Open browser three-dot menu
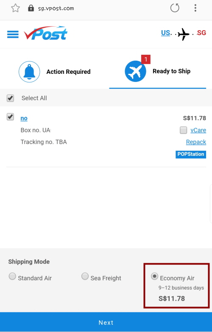 (195, 8)
